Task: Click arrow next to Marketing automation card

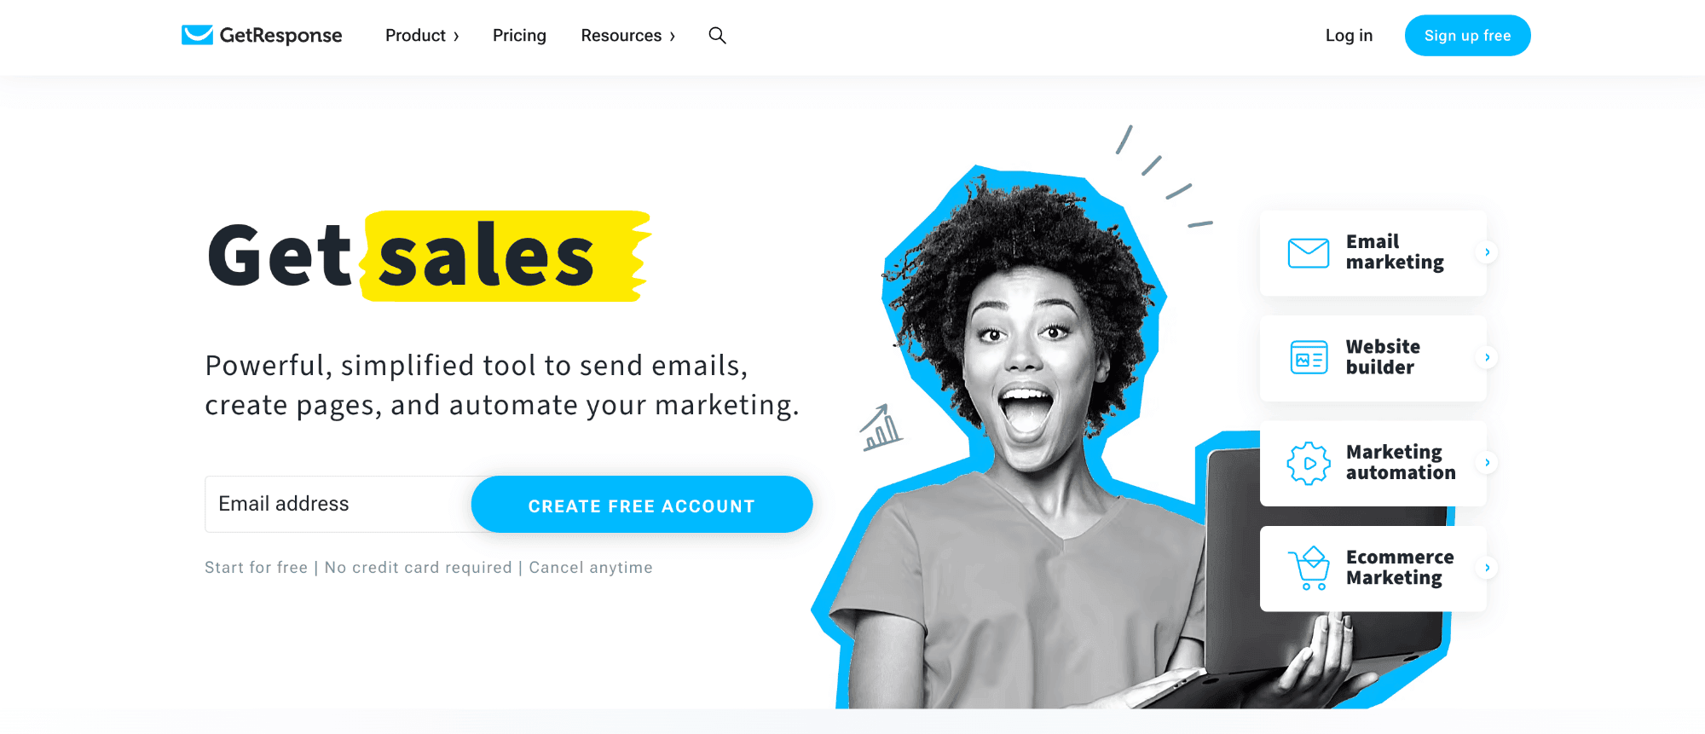Action: pos(1487,463)
